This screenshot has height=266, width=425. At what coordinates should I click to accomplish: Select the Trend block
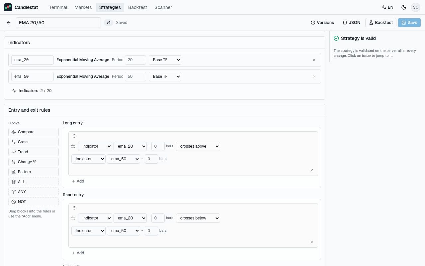tap(34, 152)
